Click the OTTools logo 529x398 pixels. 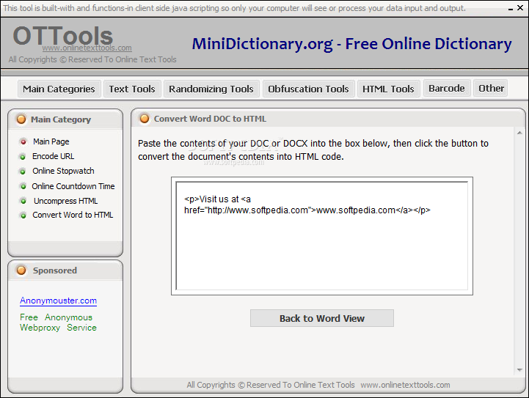pyautogui.click(x=63, y=35)
